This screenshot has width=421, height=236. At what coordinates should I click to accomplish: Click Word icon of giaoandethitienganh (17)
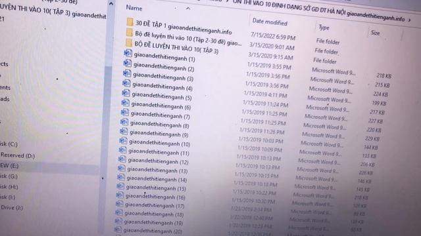tap(119, 204)
